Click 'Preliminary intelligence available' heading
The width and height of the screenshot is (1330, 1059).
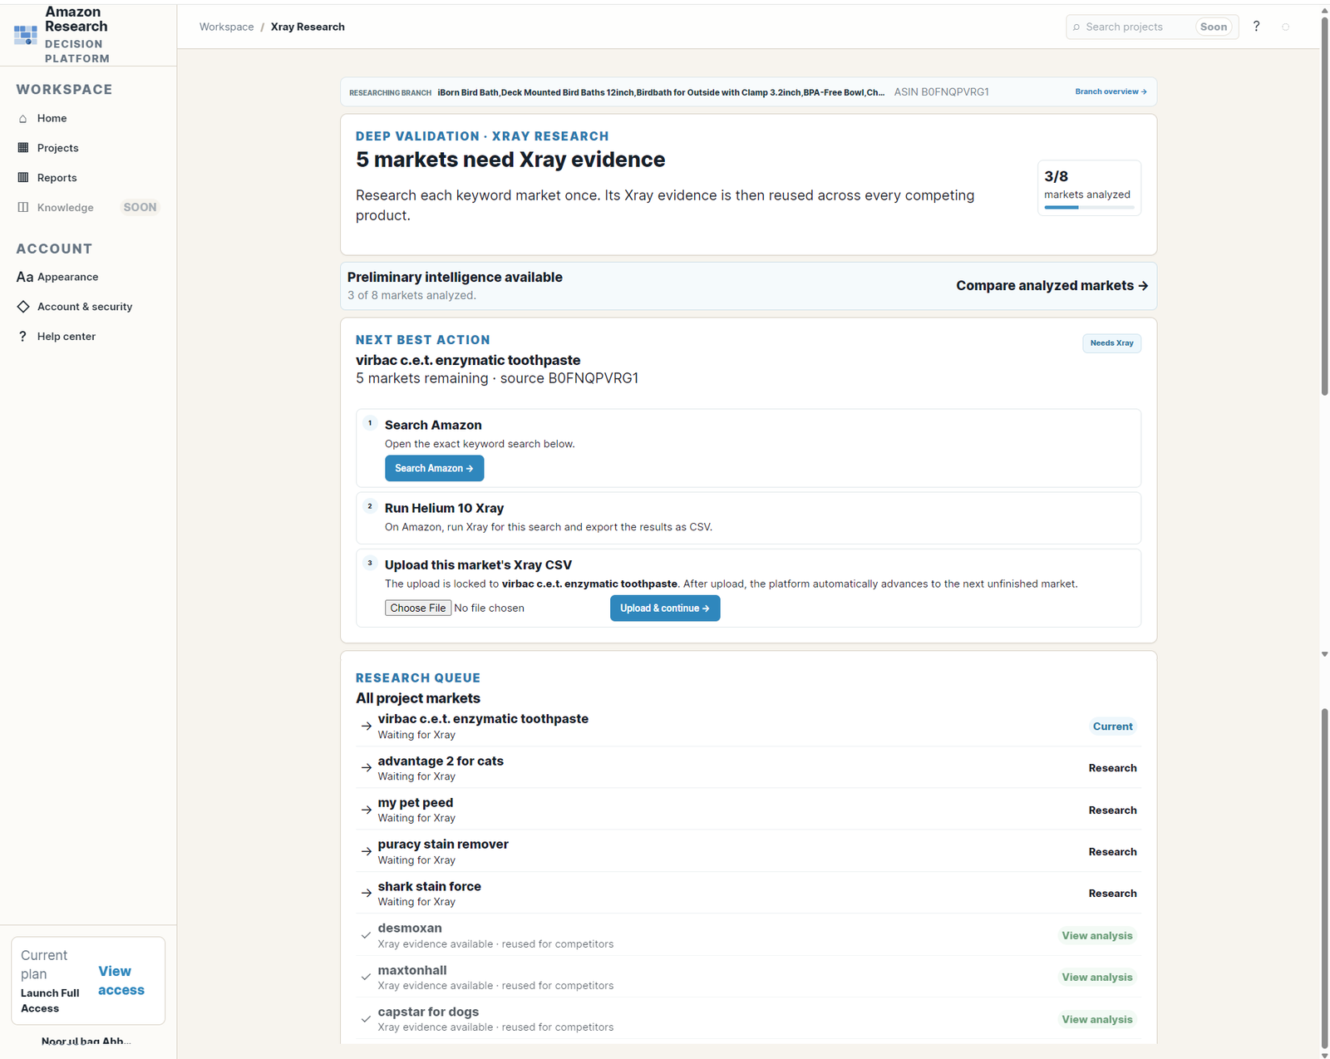point(455,278)
